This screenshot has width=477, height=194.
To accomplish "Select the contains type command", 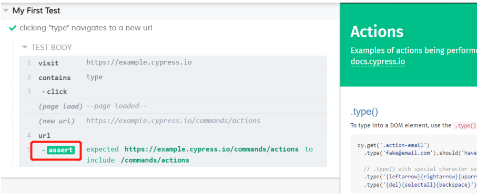I will (x=173, y=77).
